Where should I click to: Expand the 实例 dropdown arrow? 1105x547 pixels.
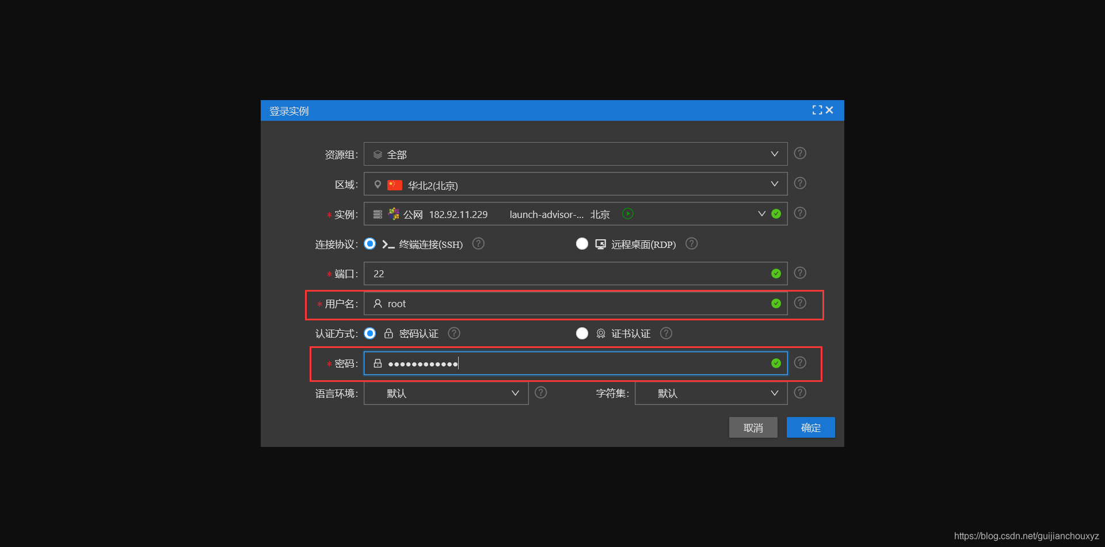click(761, 213)
